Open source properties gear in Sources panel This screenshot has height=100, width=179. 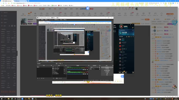(57, 78)
